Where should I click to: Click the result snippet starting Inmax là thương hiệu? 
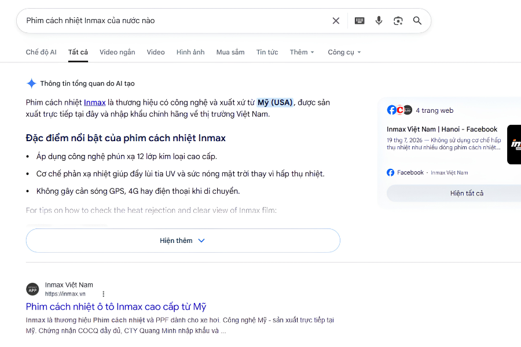tap(180, 326)
